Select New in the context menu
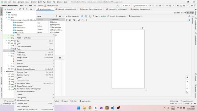The width and height of the screenshot is (197, 111). point(34,35)
